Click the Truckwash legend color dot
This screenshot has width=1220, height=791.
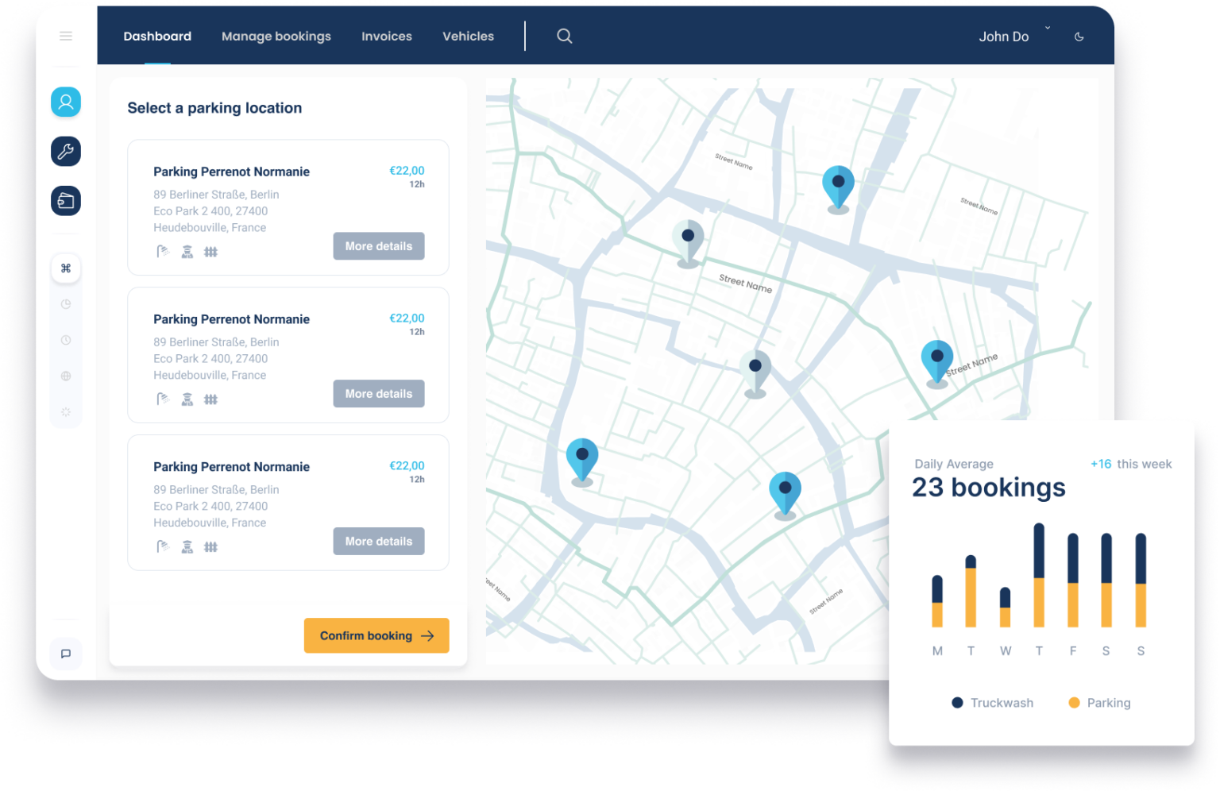tap(957, 703)
